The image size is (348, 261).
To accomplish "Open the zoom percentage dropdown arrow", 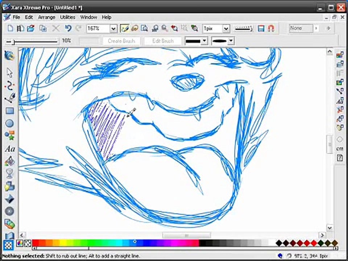I will 113,28.
